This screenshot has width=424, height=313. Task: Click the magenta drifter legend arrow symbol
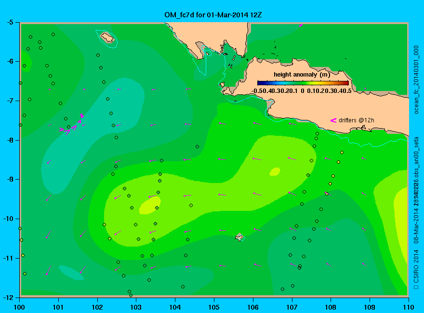(333, 120)
